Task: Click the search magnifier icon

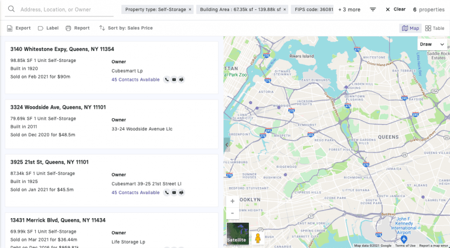Action: pyautogui.click(x=11, y=9)
